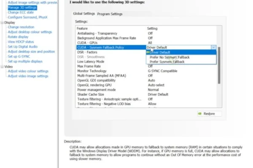Click NVIDIA icon on Restore button

[200, 114]
